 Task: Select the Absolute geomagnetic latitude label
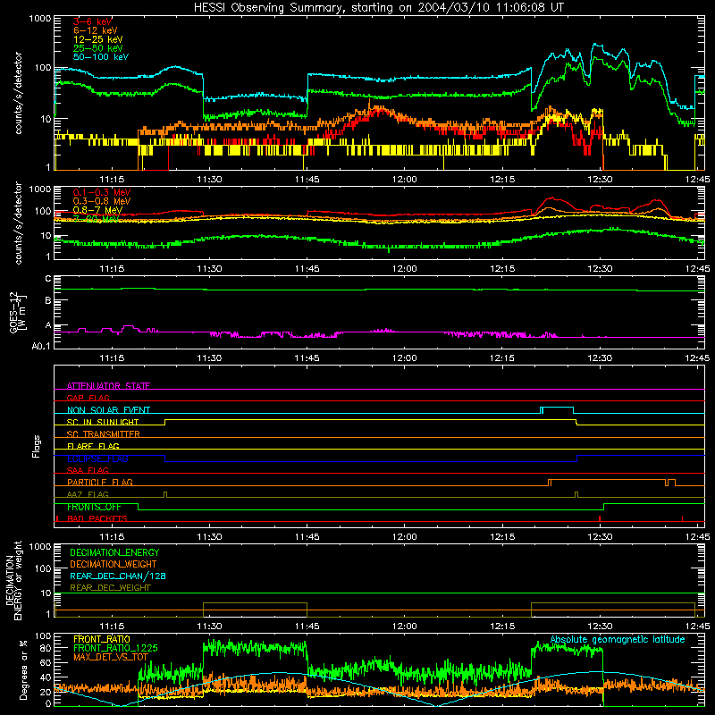pos(618,640)
